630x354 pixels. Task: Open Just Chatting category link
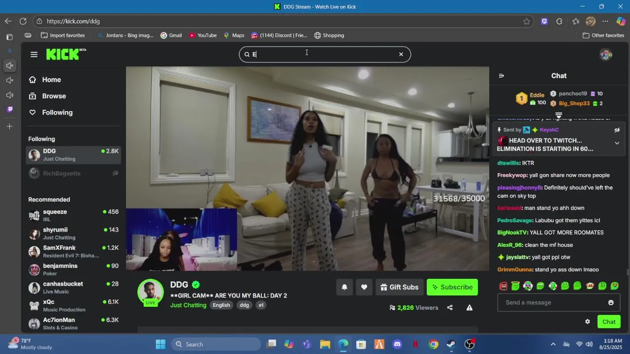point(188,305)
